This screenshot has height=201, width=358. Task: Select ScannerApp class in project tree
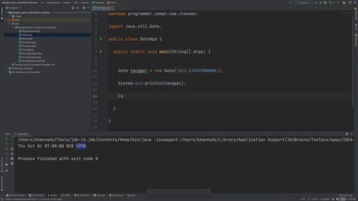pos(29,46)
